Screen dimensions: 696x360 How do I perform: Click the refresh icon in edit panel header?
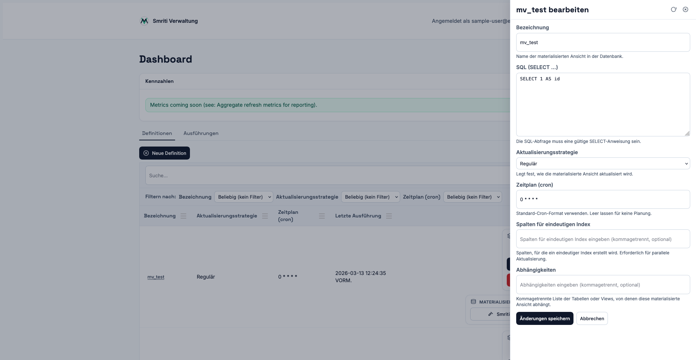(674, 10)
